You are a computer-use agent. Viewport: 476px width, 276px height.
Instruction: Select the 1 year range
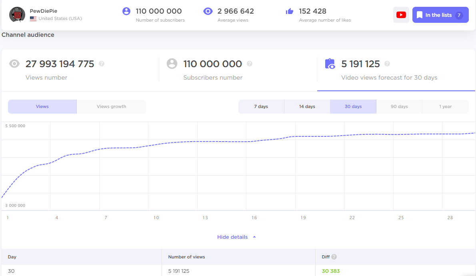point(445,106)
